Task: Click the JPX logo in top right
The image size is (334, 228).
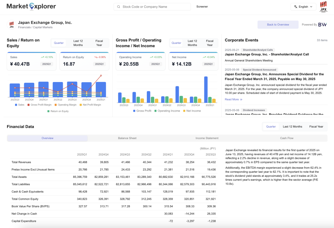Action: tap(323, 7)
